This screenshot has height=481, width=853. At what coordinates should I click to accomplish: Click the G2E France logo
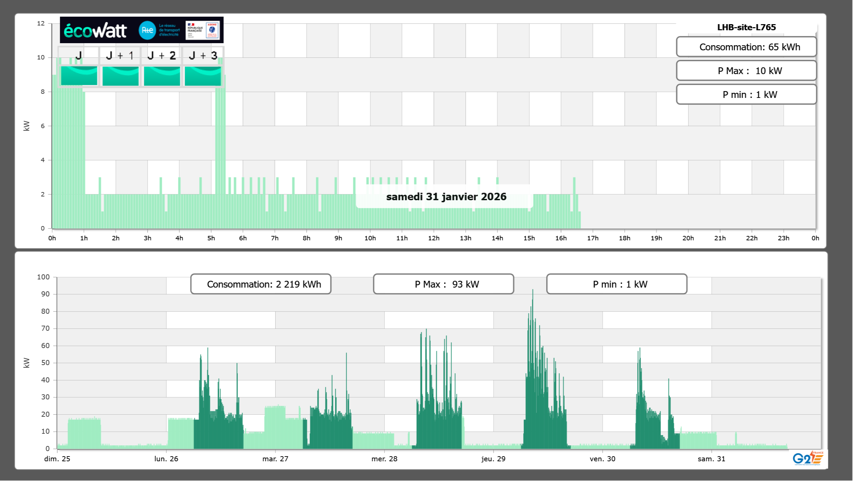point(807,458)
